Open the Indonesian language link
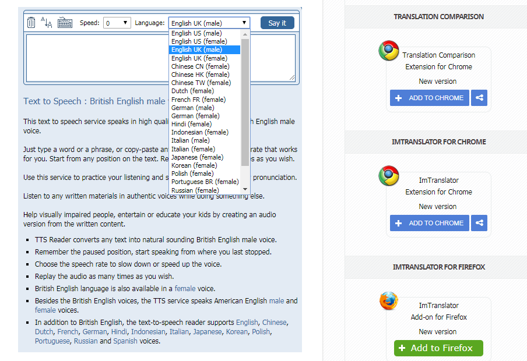The height and width of the screenshot is (361, 527). click(x=148, y=332)
